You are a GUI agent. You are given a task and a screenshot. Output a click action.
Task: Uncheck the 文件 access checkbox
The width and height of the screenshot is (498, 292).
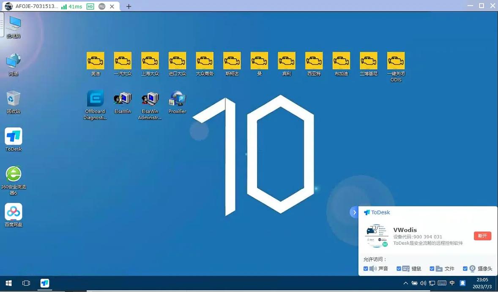click(432, 268)
